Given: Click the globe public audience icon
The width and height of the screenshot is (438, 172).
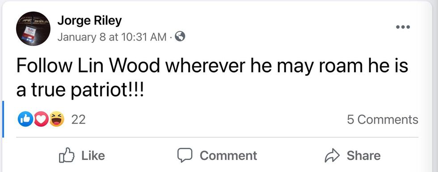Looking at the screenshot, I should click(x=180, y=37).
